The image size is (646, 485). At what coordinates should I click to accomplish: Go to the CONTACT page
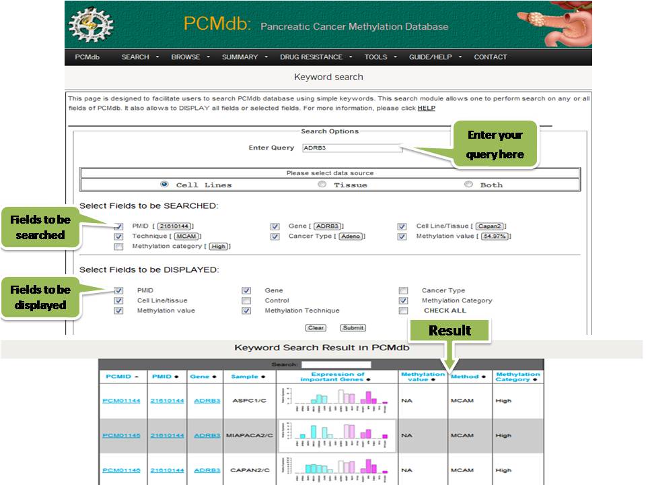pos(490,57)
